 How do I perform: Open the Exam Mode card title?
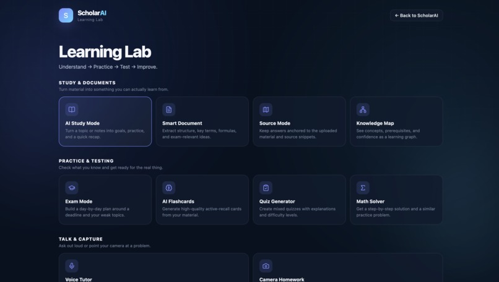click(79, 201)
